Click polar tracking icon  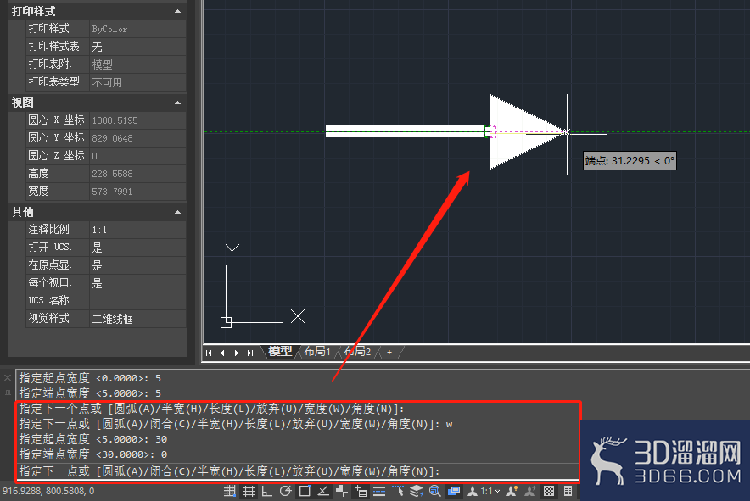pyautogui.click(x=286, y=491)
